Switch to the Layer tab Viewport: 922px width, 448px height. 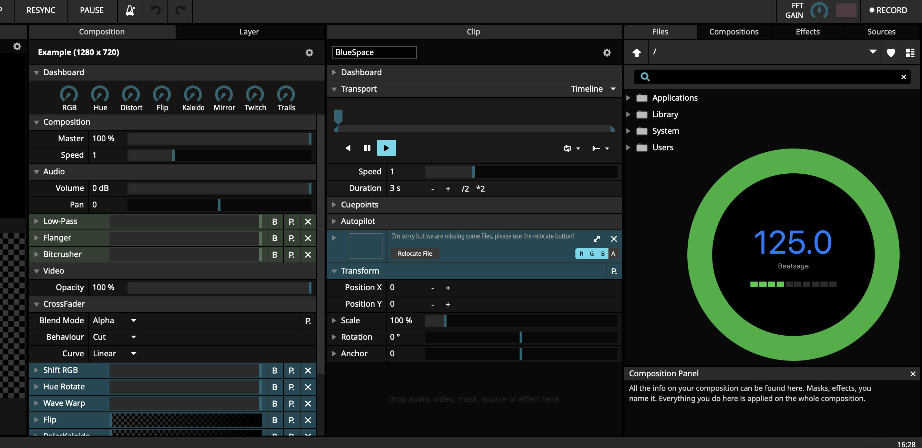pos(249,32)
